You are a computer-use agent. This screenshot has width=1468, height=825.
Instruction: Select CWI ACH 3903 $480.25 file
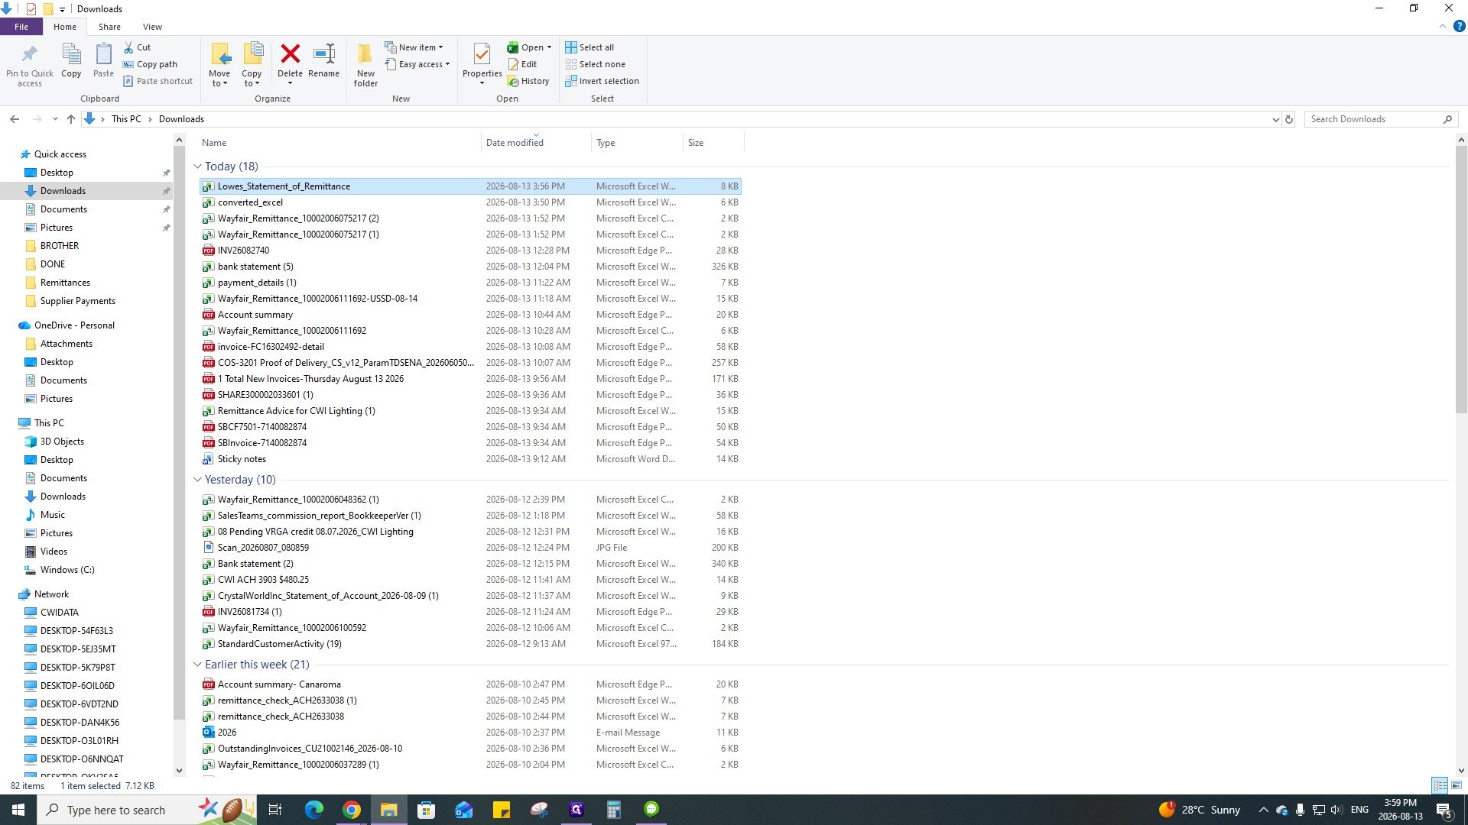click(470, 580)
